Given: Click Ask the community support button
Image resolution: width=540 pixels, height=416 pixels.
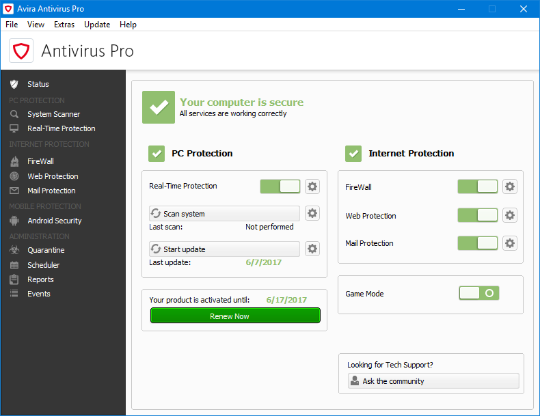Looking at the screenshot, I should click(x=433, y=381).
